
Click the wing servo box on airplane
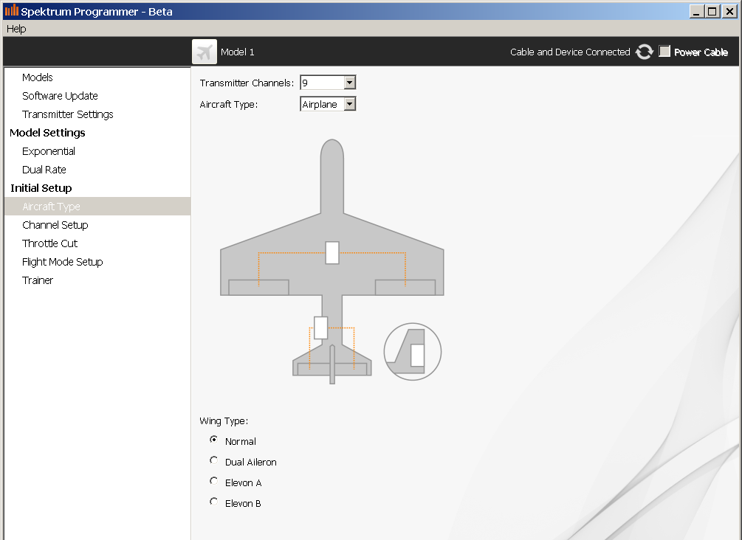(x=332, y=252)
